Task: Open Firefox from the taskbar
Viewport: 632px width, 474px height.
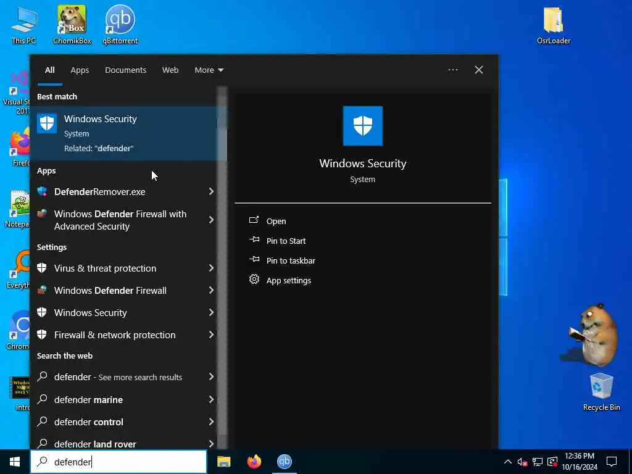Action: [254, 462]
